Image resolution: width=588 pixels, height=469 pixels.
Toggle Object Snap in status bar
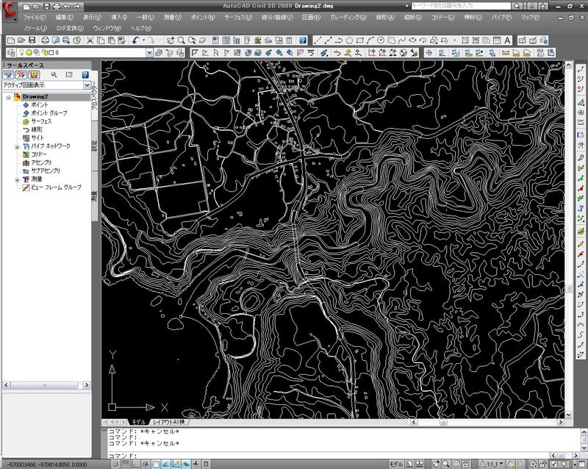tap(156, 464)
